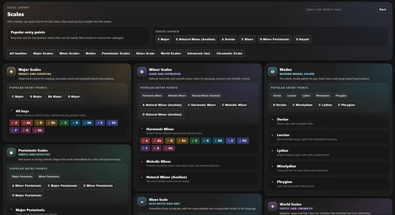395x215 pixels.
Task: Click the Back button
Action: click(383, 9)
